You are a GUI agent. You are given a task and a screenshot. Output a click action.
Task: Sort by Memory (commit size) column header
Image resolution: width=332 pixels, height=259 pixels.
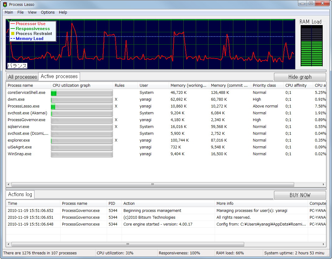point(230,86)
